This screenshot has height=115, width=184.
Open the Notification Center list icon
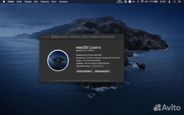point(179,2)
